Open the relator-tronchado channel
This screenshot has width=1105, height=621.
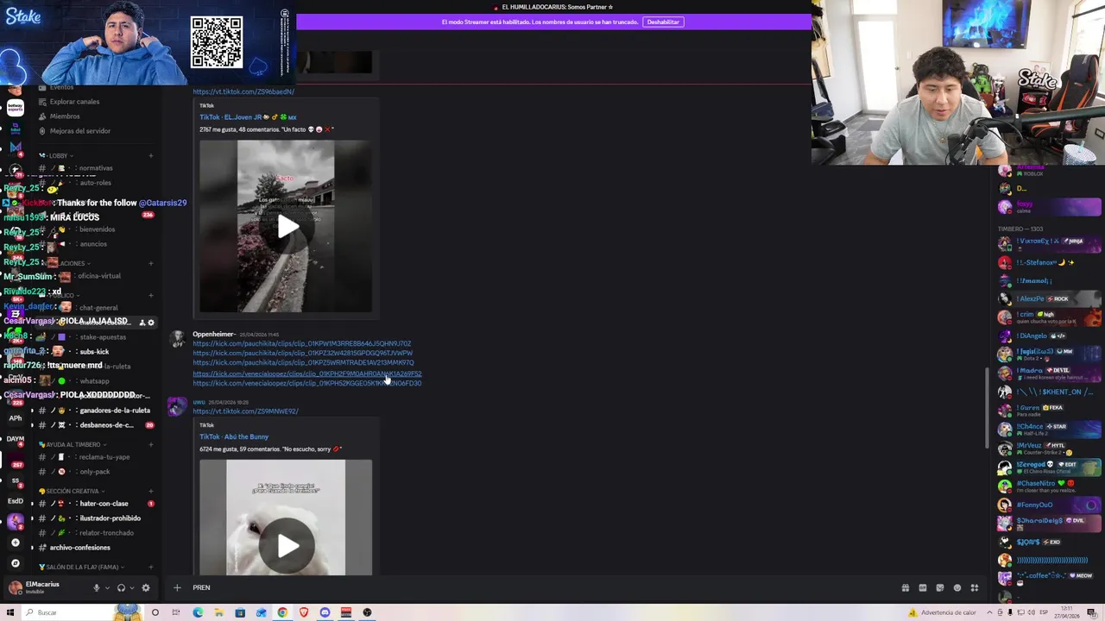[106, 533]
